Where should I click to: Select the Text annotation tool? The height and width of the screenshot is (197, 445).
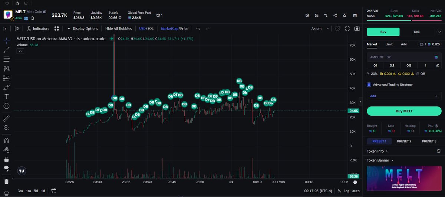click(x=6, y=97)
